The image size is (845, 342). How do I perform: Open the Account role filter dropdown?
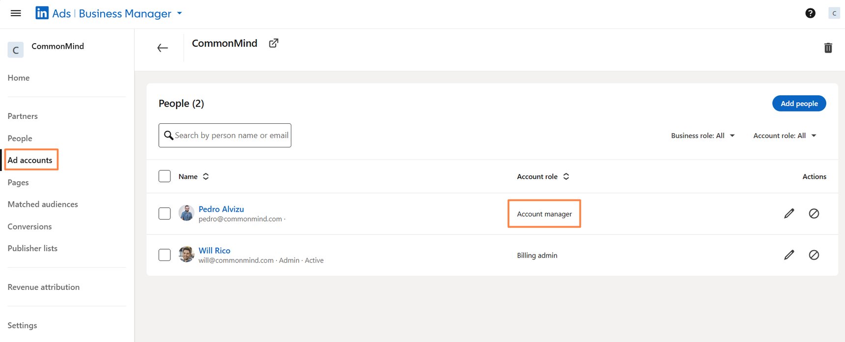pyautogui.click(x=785, y=136)
